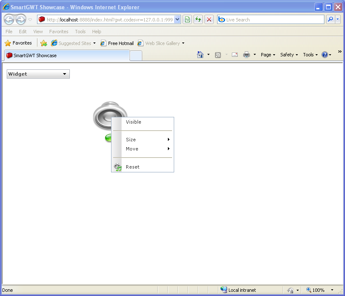This screenshot has width=345, height=296.
Task: Close the Internet Explorer window
Action: [338, 7]
